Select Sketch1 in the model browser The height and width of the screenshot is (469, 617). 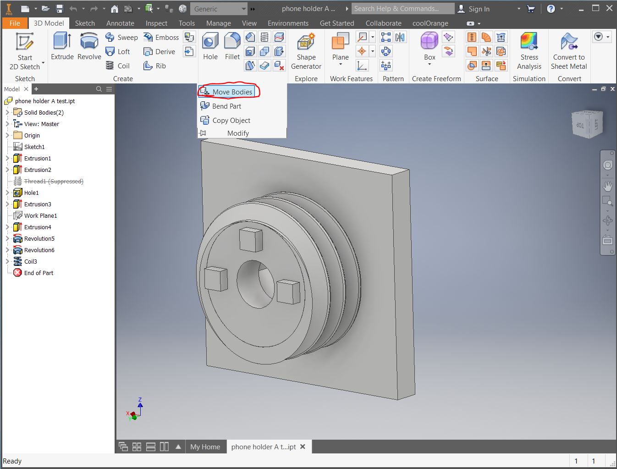pyautogui.click(x=29, y=147)
